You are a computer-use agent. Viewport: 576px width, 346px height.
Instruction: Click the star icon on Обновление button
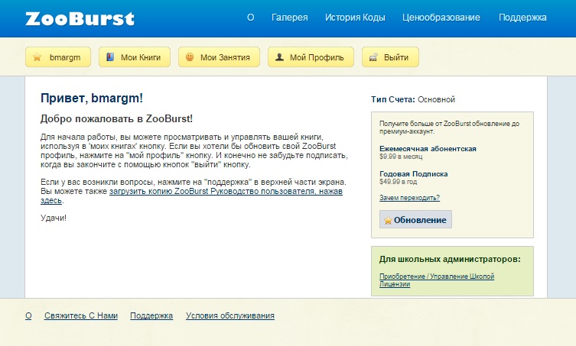coord(388,220)
